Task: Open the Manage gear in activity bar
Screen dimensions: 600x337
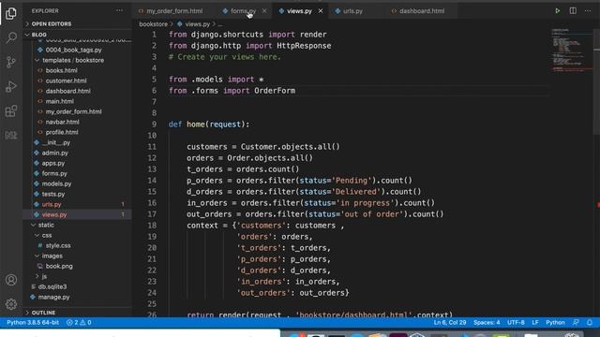Action: [x=11, y=304]
